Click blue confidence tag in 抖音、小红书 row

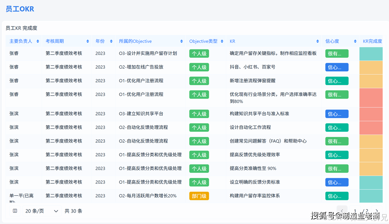coord(337,67)
